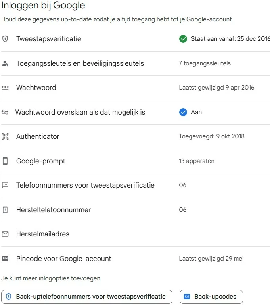270x305 pixels.
Task: Click the passkey icon beside Toegangssleutels
Action: point(5,63)
